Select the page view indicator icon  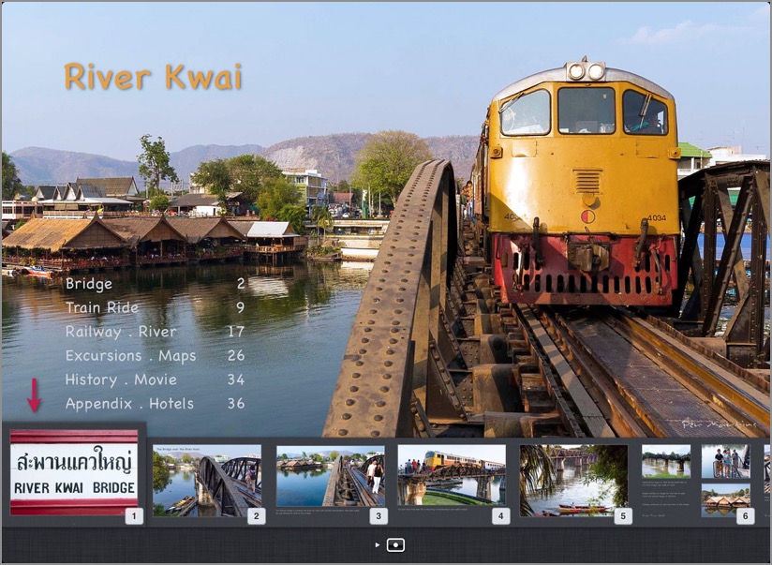(x=396, y=543)
